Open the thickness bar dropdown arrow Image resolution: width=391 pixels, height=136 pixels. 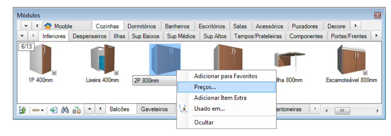tap(42, 110)
